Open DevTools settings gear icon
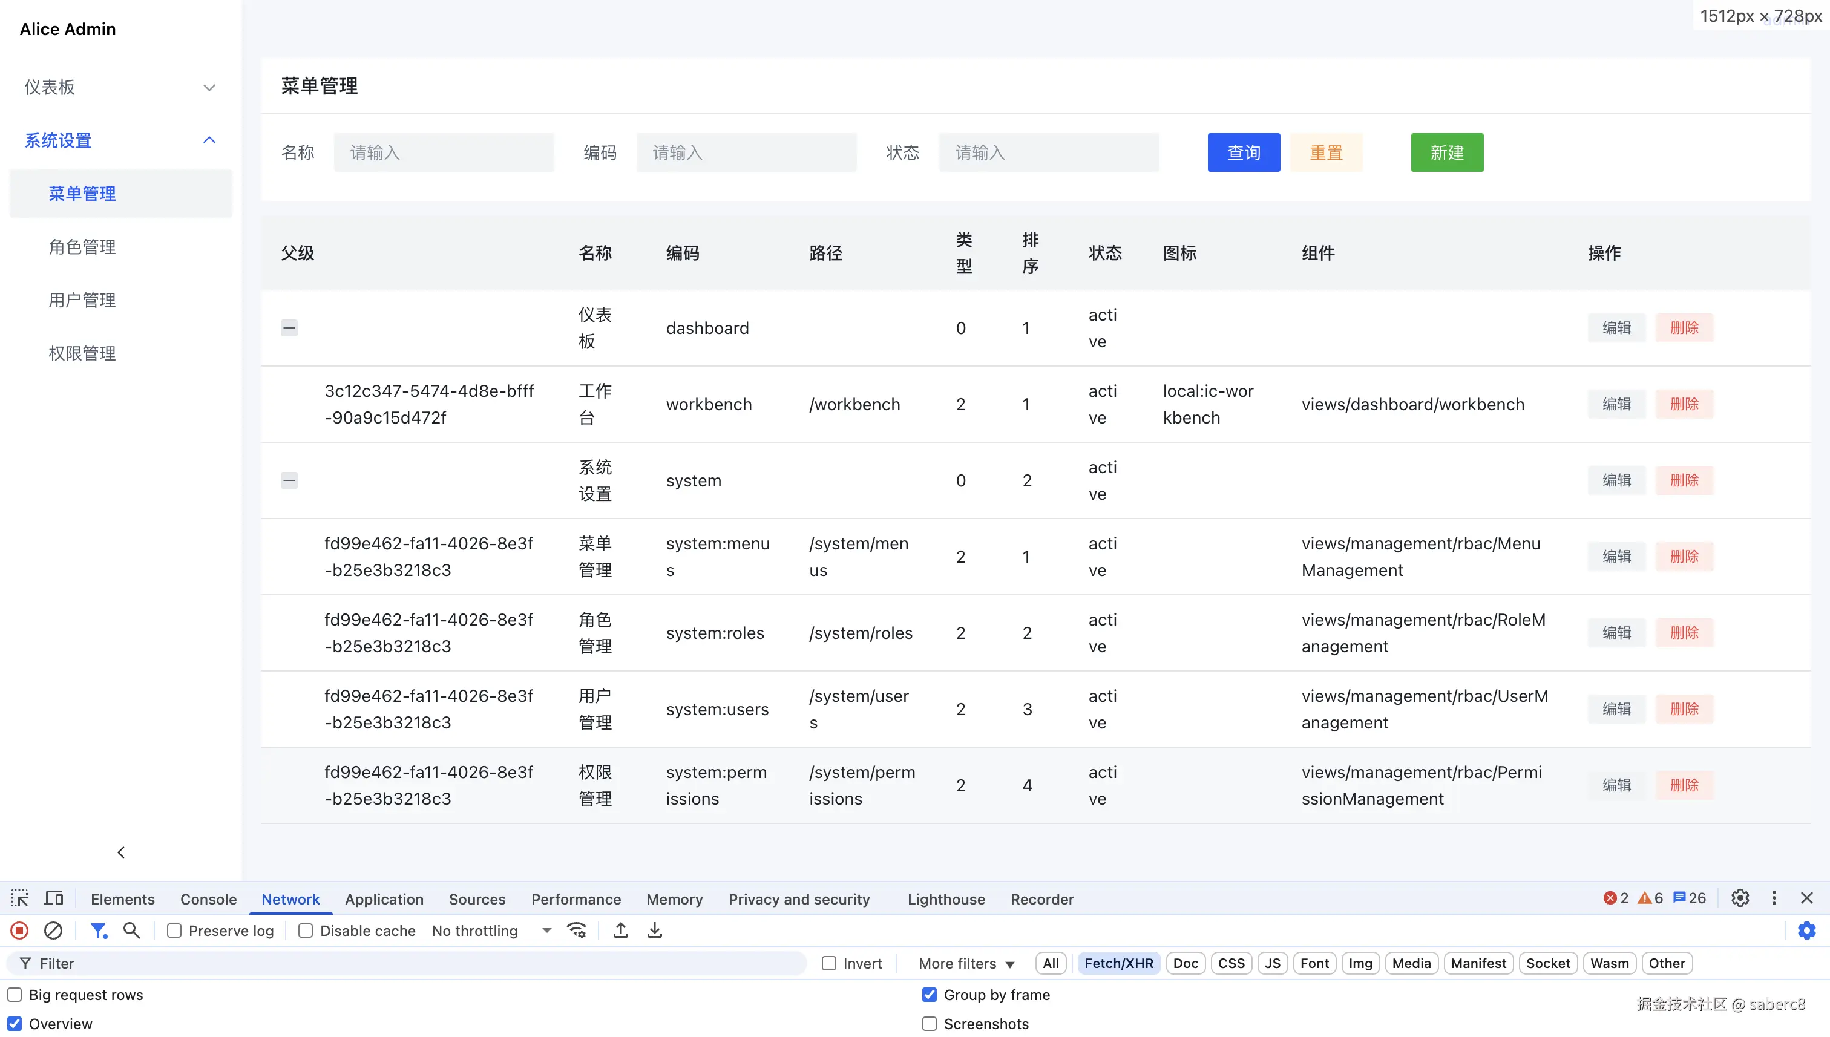Viewport: 1830px width, 1037px height. point(1740,898)
